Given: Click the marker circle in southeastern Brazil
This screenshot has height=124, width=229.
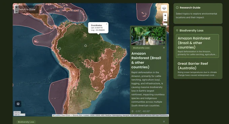Looking at the screenshot, I should [x=112, y=70].
